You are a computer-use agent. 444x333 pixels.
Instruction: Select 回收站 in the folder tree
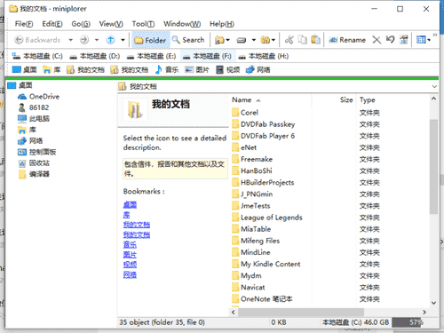click(x=34, y=163)
